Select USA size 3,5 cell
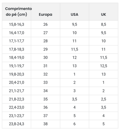 [74, 99]
